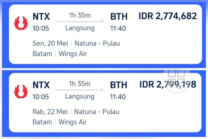Viewport: 208px width, 139px height.
Task: Click the Langsung label on second flight
Action: (80, 97)
